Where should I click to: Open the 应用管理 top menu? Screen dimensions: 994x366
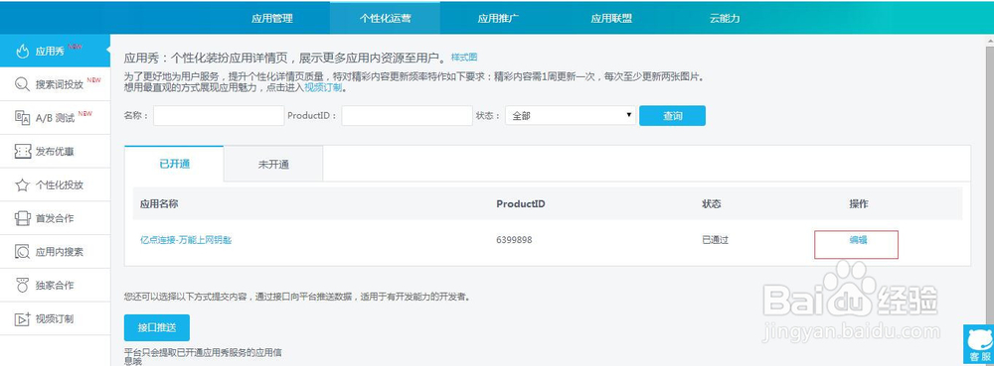pyautogui.click(x=272, y=18)
